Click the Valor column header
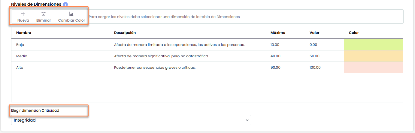The width and height of the screenshot is (415, 133). tap(314, 33)
